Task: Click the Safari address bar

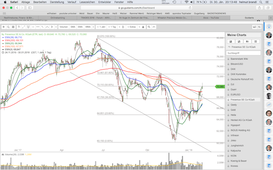Action: [x=136, y=8]
